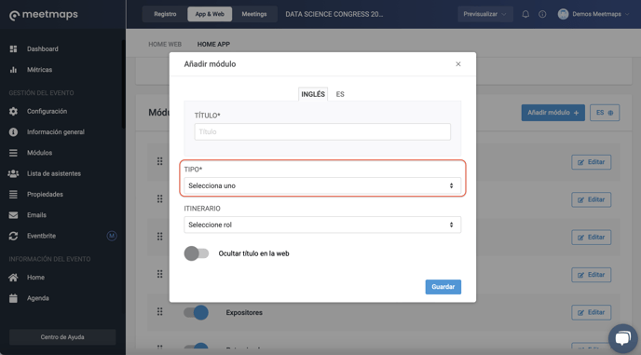Toggle Ocultar título en la web switch
This screenshot has height=355, width=641.
(x=197, y=253)
